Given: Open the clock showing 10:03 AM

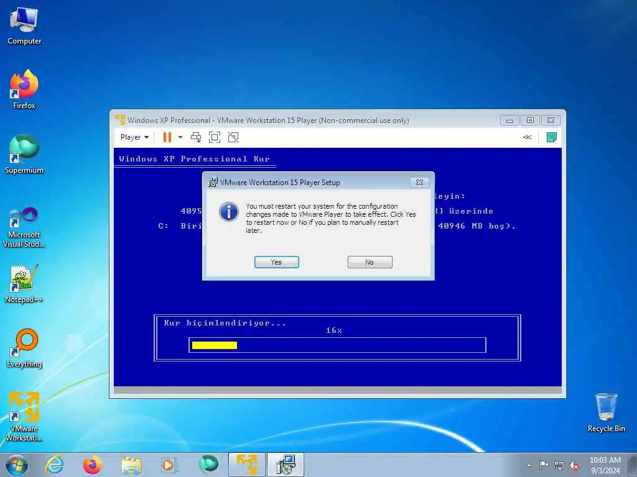Looking at the screenshot, I should coord(605,465).
